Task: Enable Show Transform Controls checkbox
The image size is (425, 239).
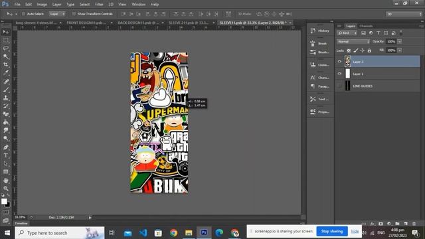Action: coord(74,14)
